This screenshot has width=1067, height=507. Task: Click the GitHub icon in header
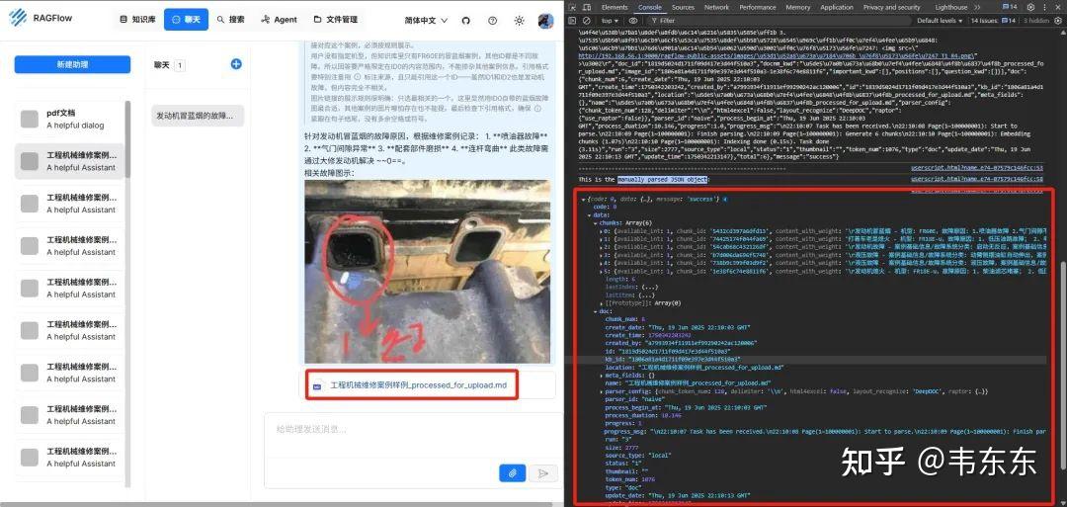[466, 21]
